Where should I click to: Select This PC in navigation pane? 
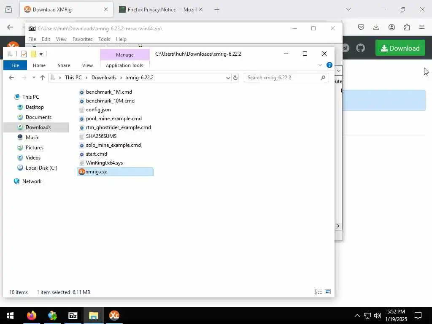point(30,97)
